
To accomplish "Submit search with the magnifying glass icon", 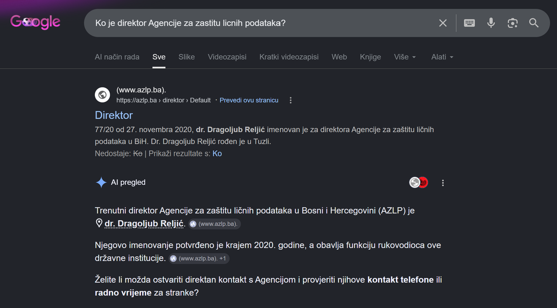I will [534, 23].
